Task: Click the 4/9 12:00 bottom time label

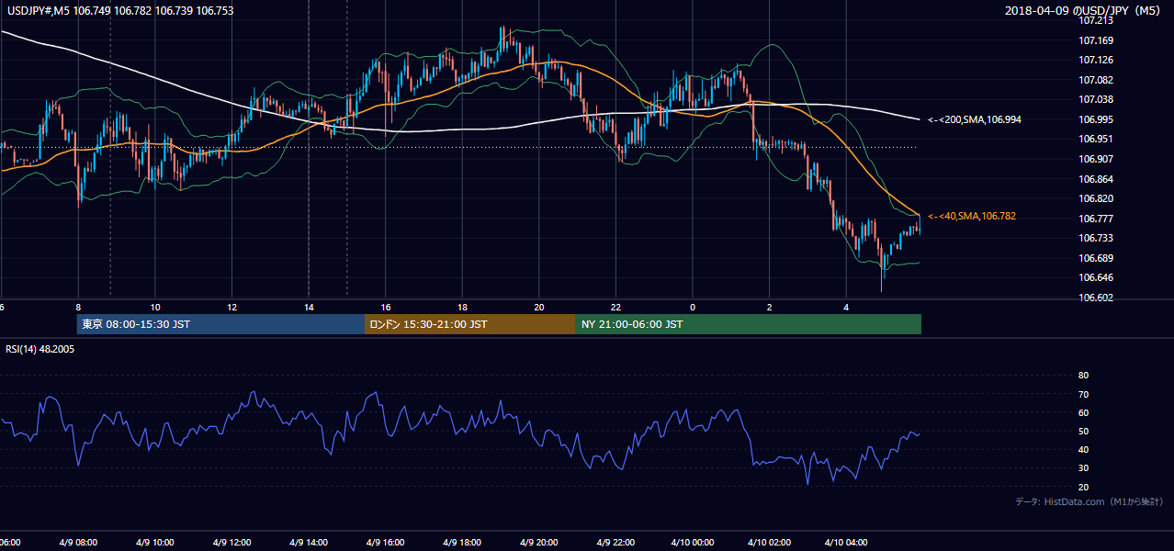Action: pyautogui.click(x=232, y=543)
